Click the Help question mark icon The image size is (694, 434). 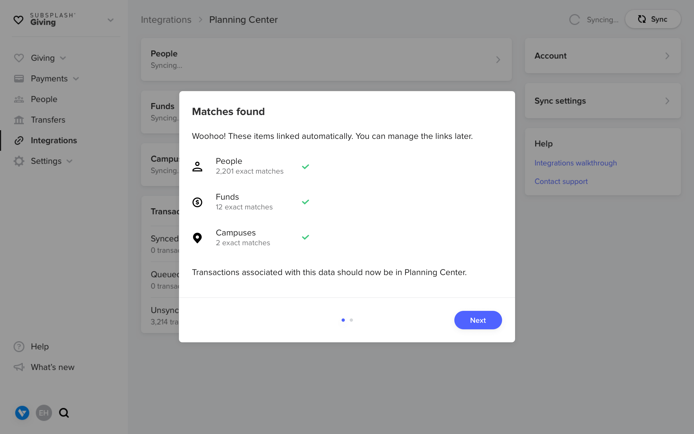click(19, 346)
